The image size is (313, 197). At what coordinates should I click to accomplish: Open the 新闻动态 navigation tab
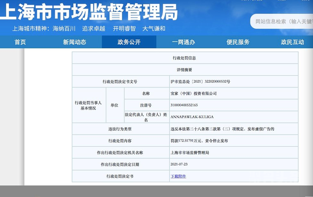pos(74,42)
